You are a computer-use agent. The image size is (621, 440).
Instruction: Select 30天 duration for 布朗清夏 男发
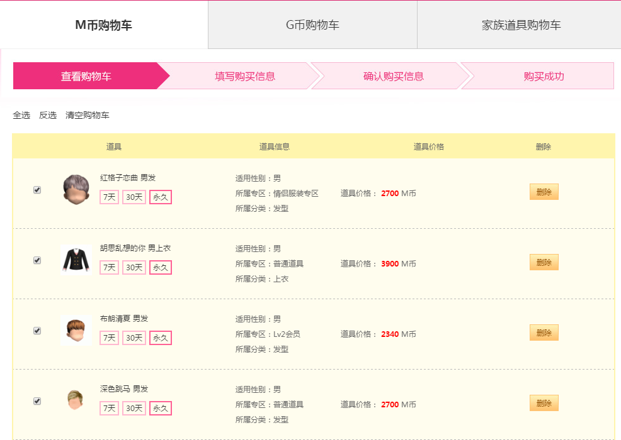[x=134, y=338]
